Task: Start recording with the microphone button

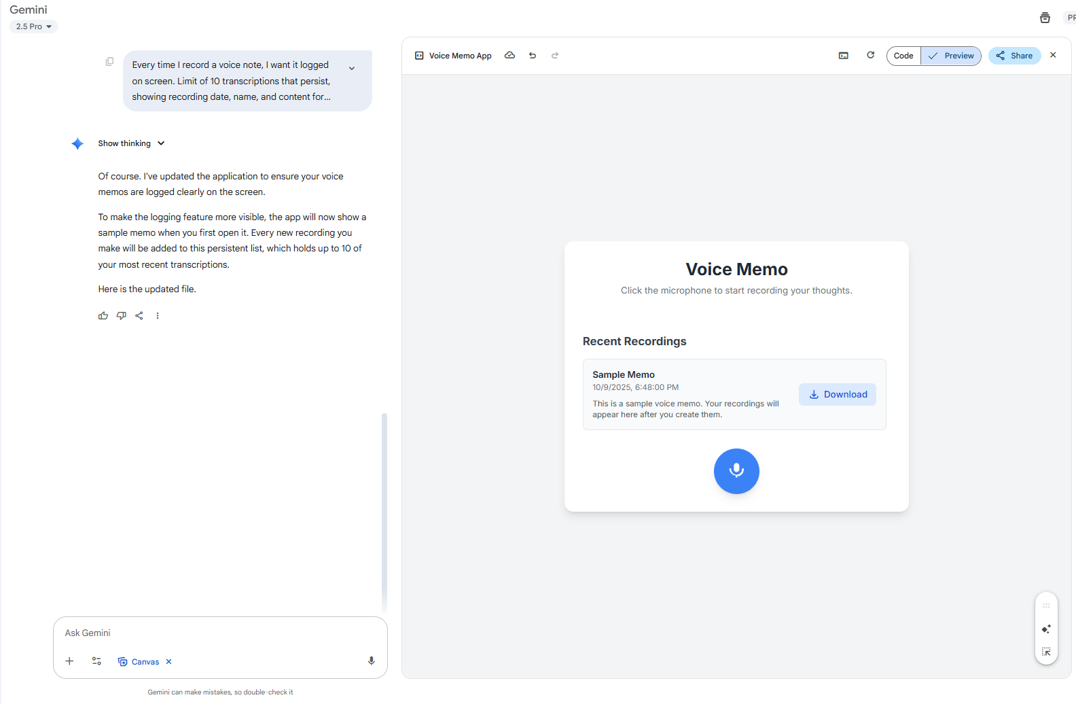Action: (736, 471)
